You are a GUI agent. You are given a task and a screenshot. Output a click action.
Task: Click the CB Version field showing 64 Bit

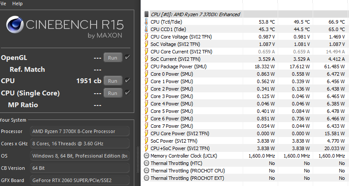tap(80, 168)
